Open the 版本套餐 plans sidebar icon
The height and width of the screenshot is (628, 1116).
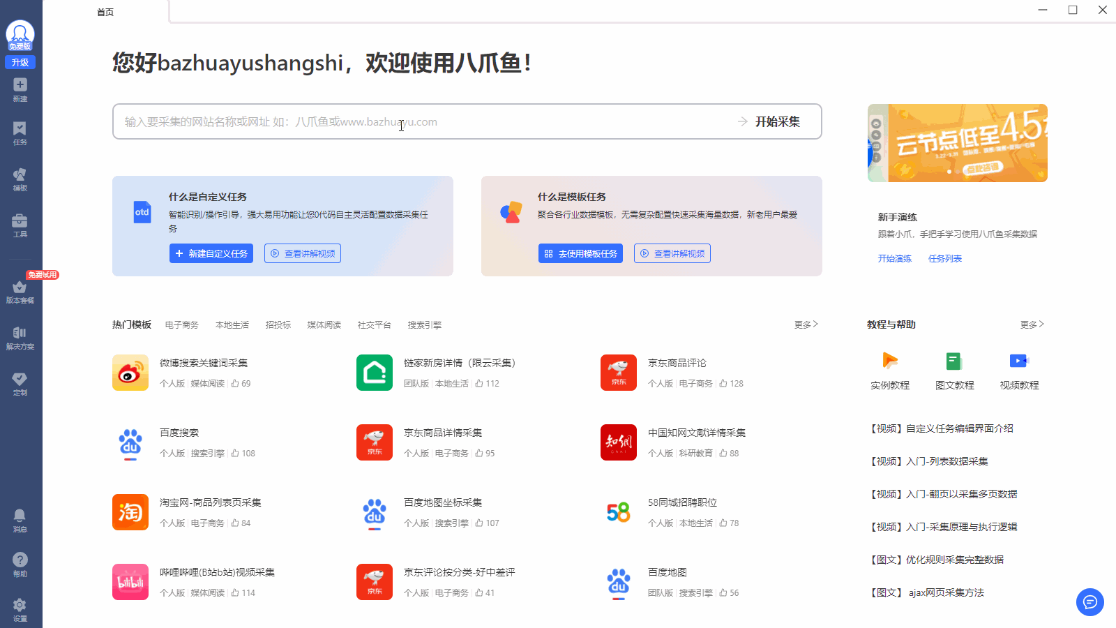(x=20, y=292)
